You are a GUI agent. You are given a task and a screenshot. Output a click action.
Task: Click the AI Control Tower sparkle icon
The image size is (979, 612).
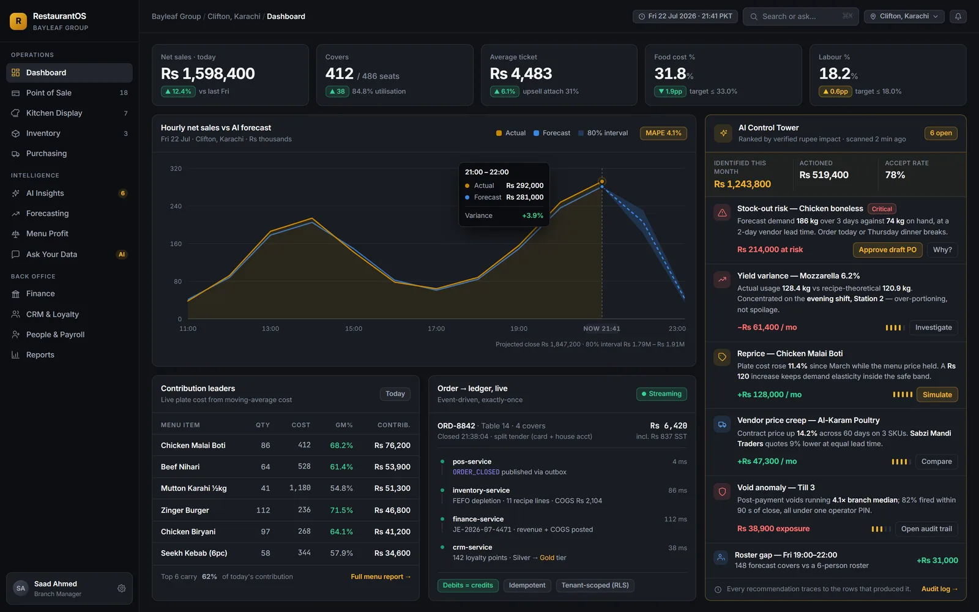[x=723, y=133]
